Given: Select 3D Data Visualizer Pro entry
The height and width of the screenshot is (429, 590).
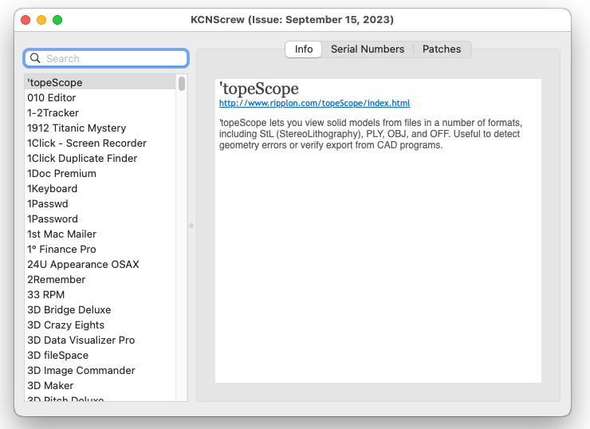Looking at the screenshot, I should coord(100,340).
